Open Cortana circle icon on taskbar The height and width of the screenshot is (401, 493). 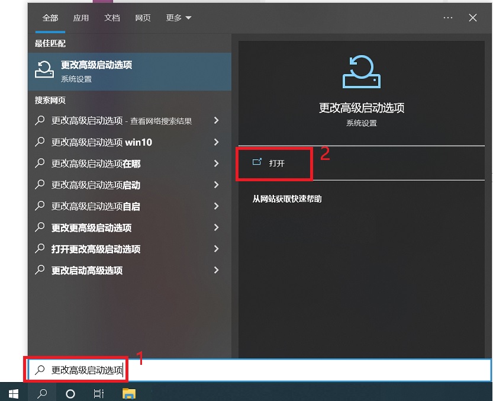(x=70, y=393)
